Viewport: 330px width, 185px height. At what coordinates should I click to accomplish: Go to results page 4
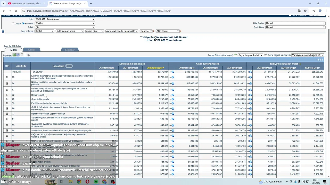point(322,60)
